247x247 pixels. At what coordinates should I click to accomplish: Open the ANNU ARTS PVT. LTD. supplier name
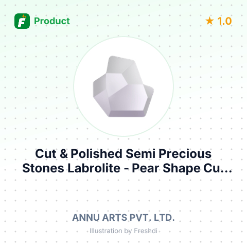[x=123, y=218]
